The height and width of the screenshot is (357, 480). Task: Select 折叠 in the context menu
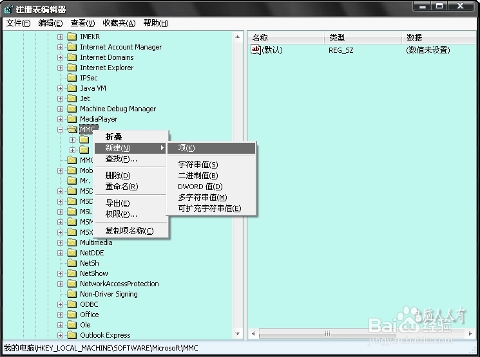point(131,137)
